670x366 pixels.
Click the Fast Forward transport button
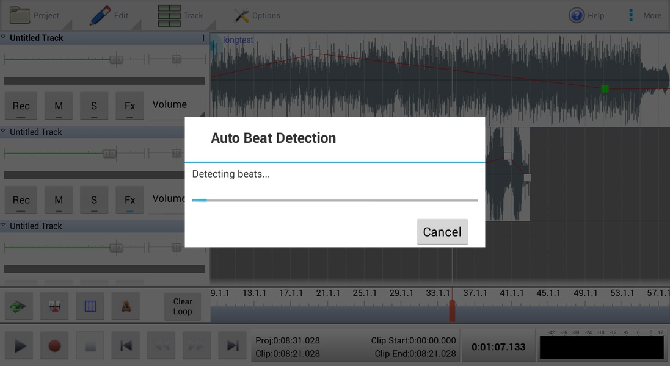(x=197, y=345)
